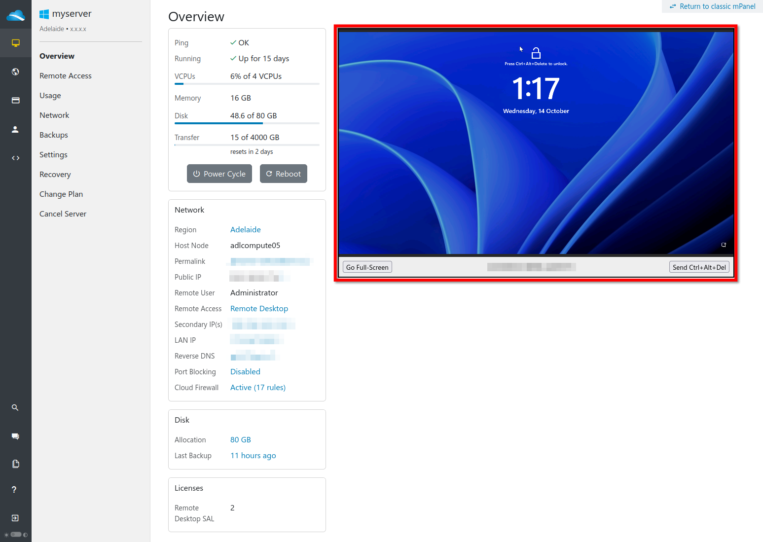This screenshot has width=763, height=542.
Task: Click the search magnifier icon in sidebar
Action: [15, 407]
